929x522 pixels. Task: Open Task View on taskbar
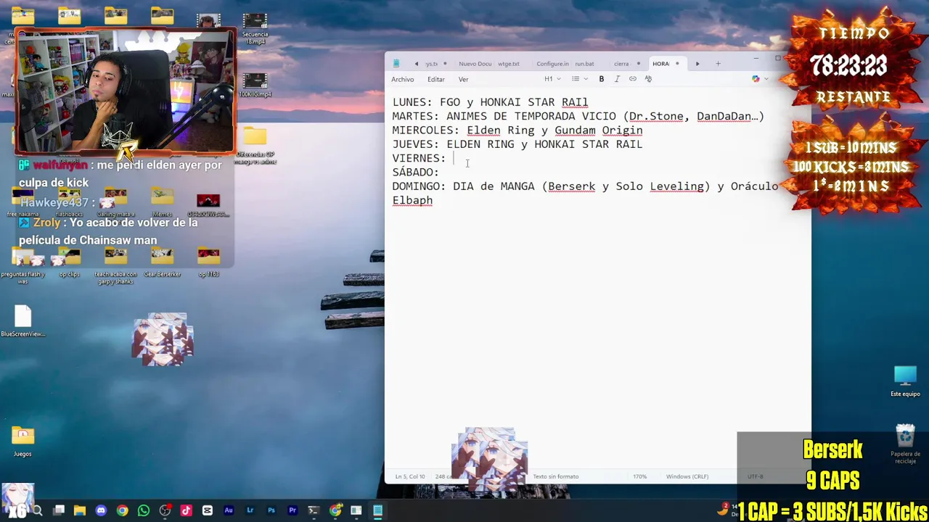click(x=59, y=510)
